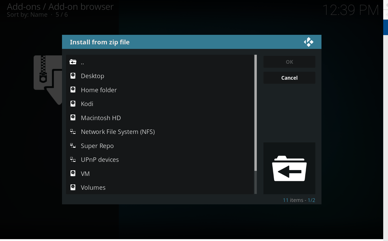Select the Network File System (NFS) entry
The height and width of the screenshot is (241, 388).
tap(118, 132)
